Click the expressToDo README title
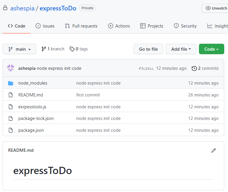 pos(42,171)
